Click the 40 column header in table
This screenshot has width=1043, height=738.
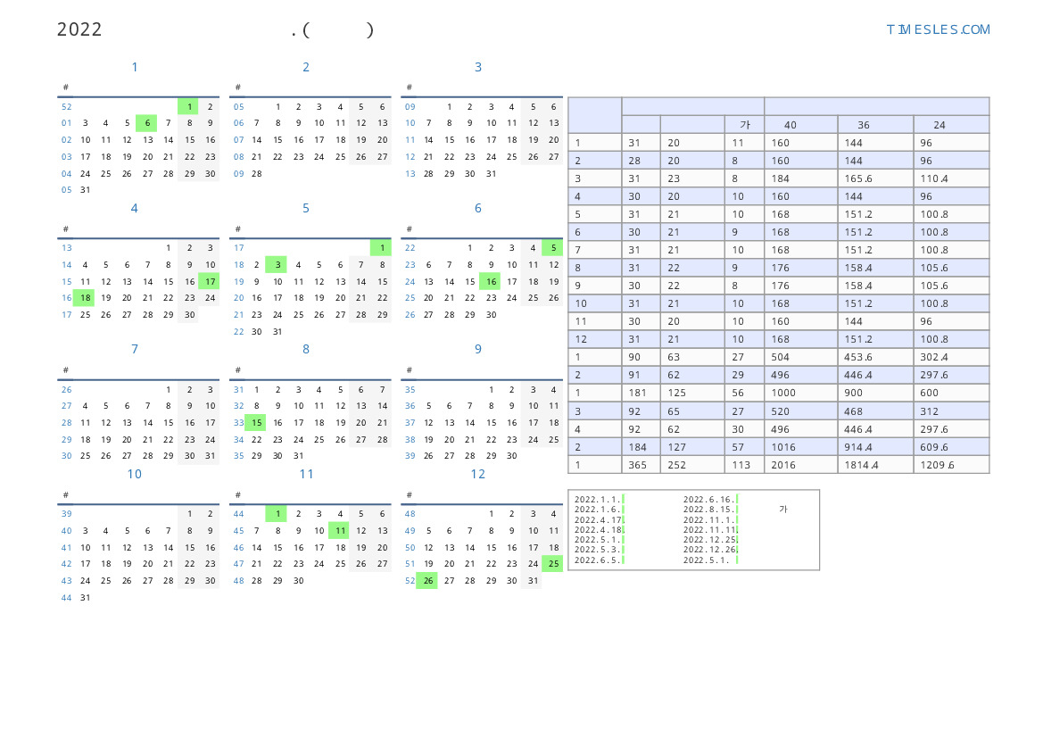coord(801,124)
